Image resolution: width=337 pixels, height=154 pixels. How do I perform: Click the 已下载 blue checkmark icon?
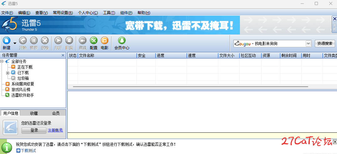[13, 73]
